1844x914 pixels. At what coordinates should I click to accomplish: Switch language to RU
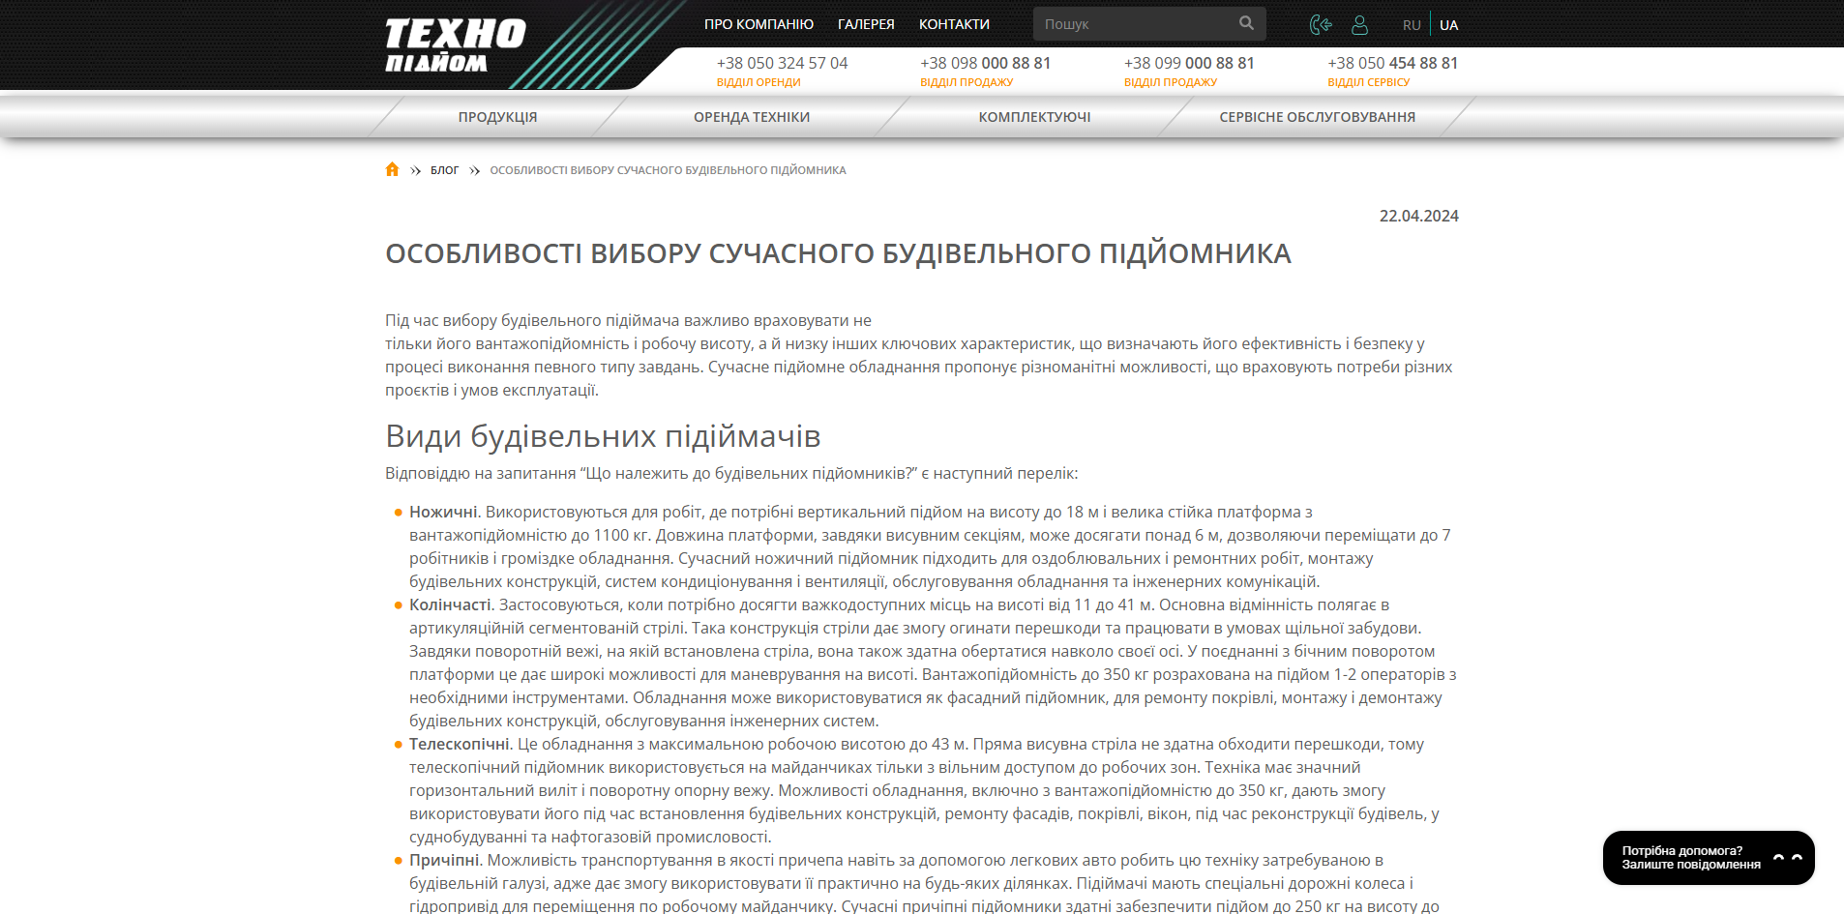pyautogui.click(x=1412, y=25)
